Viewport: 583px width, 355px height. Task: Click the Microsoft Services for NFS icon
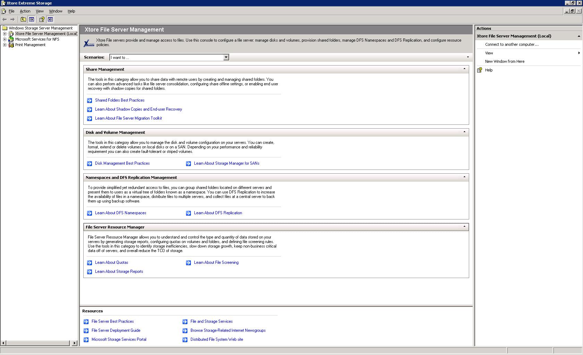11,39
